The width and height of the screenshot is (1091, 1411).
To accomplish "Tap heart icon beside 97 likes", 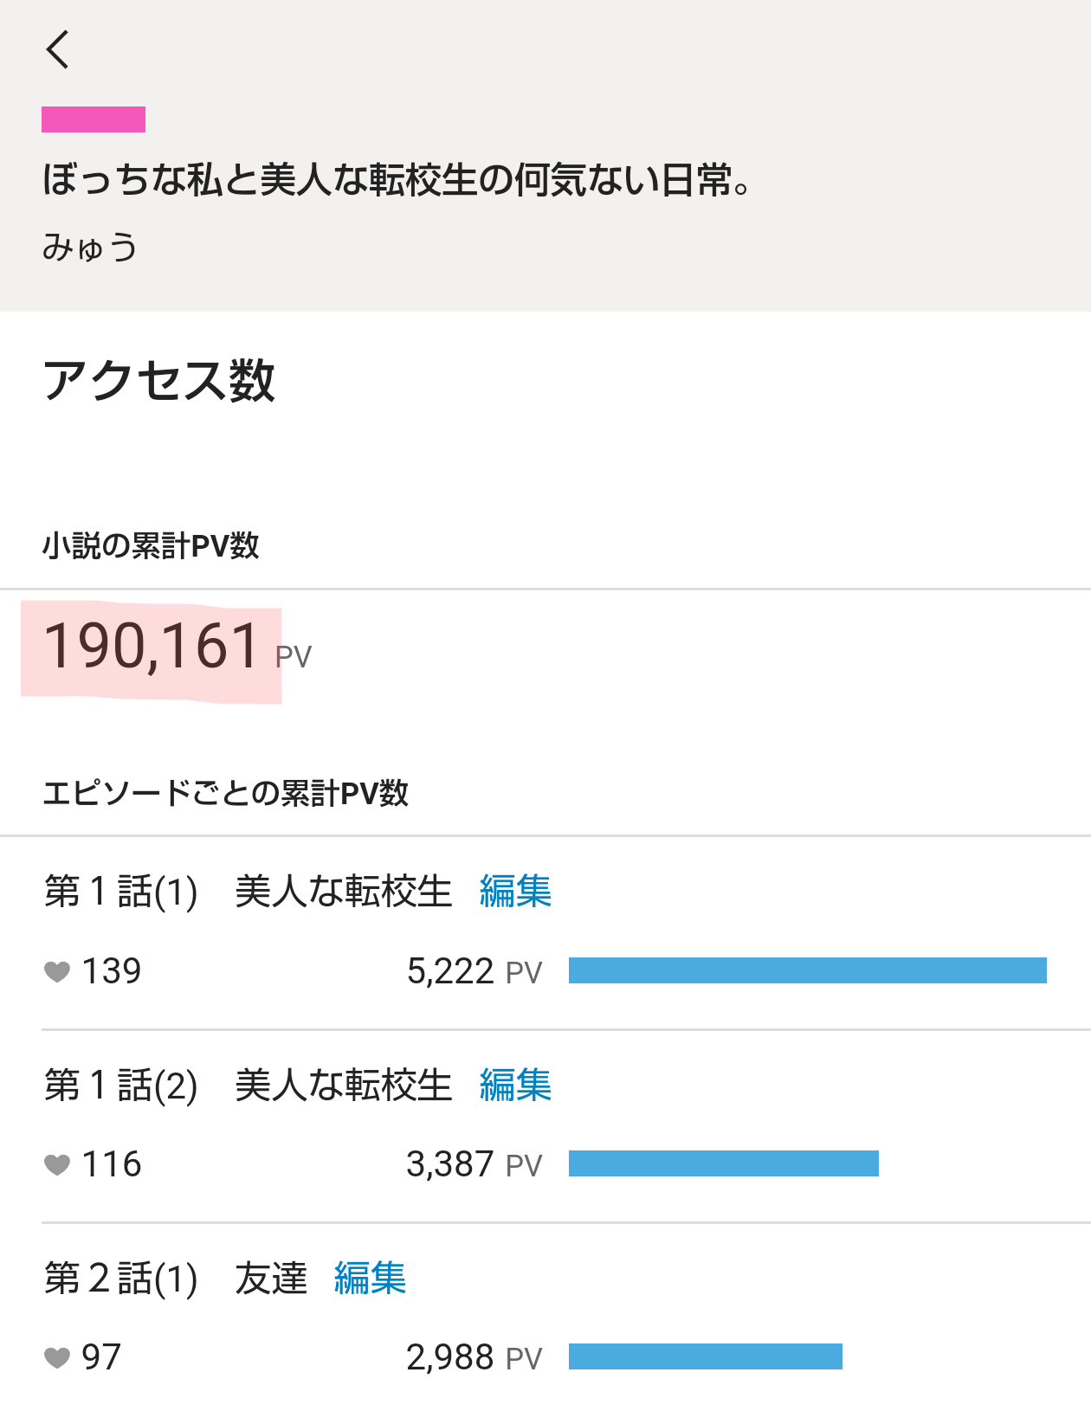I will (x=57, y=1358).
